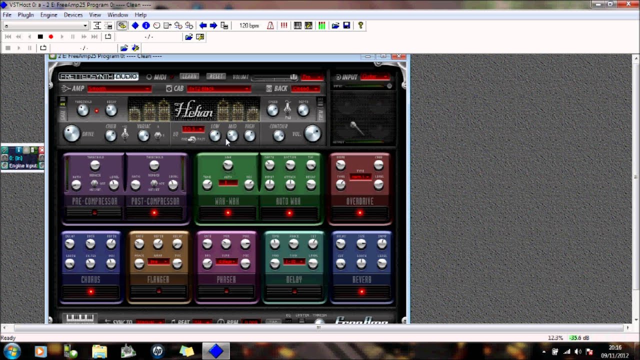
Task: Open the Devices menu
Action: pos(73,15)
